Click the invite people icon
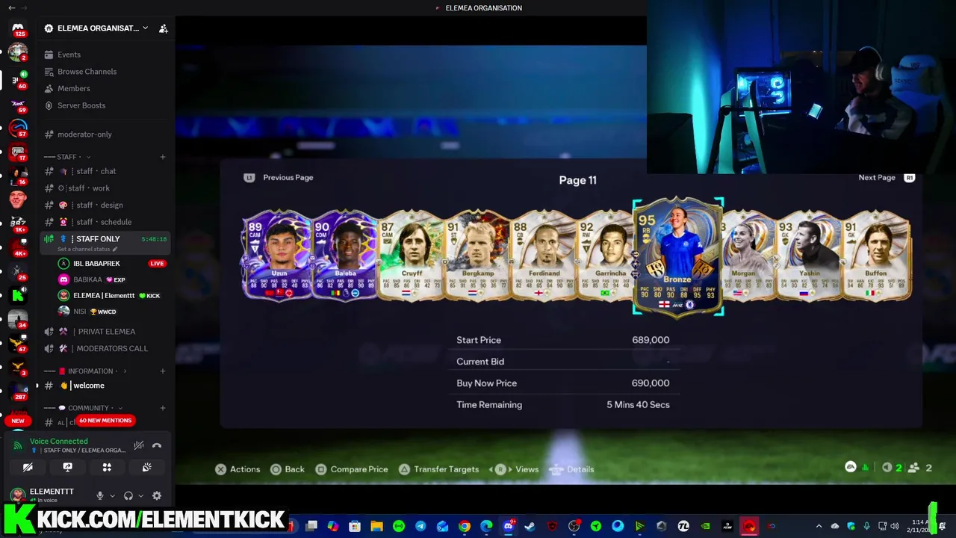The image size is (956, 538). pyautogui.click(x=164, y=28)
